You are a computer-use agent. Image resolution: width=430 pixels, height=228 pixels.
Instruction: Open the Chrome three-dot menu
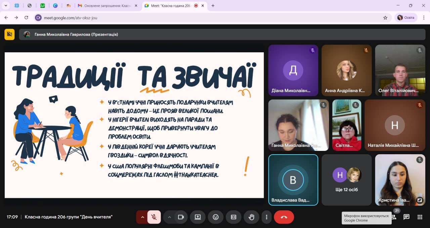point(424,18)
